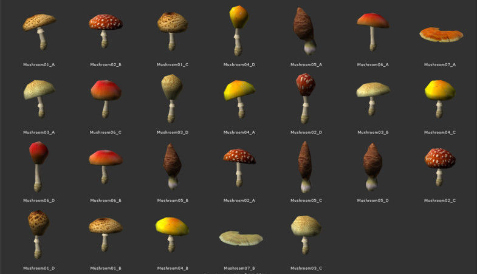Select the Mushroom05_D thumbnail

372,167
